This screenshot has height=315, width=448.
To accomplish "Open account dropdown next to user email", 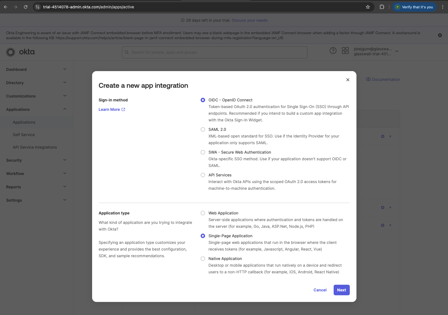I will [397, 51].
